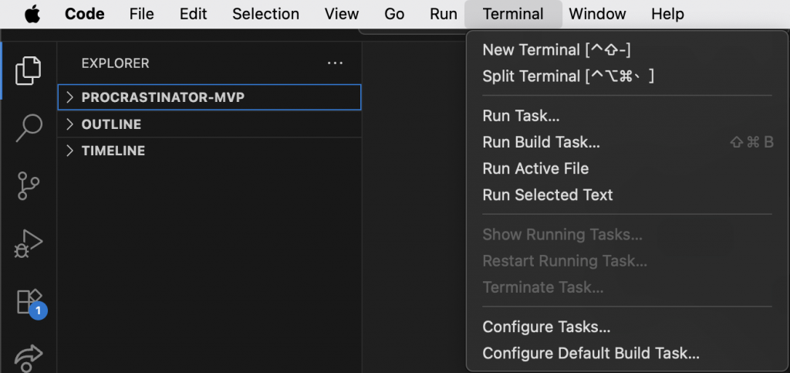Screen dimensions: 790x373
Task: Open the Extensions view icon
Action: click(29, 301)
